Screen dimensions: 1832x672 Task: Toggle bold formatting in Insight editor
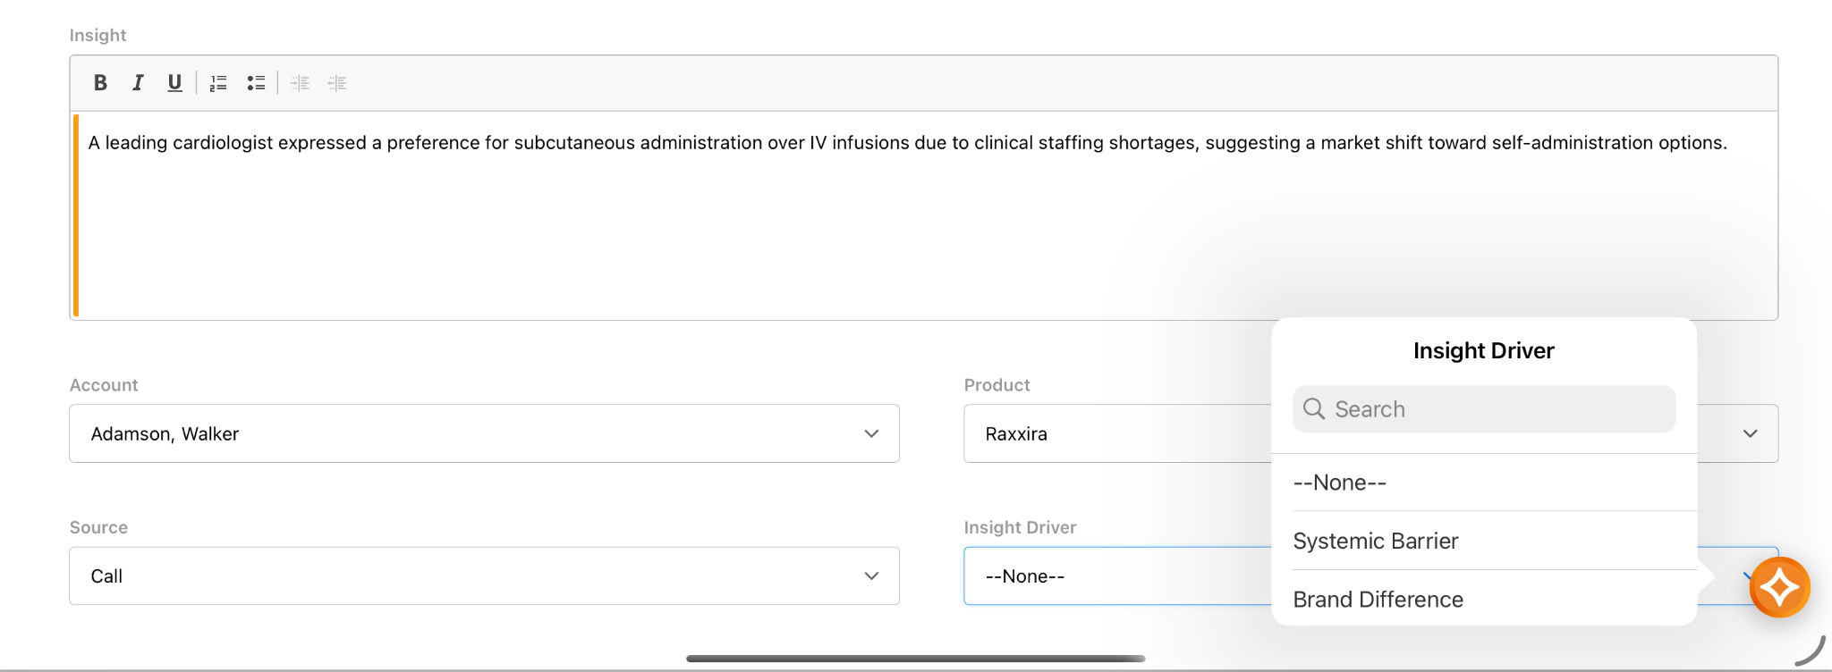click(x=100, y=83)
